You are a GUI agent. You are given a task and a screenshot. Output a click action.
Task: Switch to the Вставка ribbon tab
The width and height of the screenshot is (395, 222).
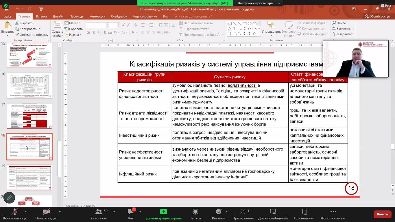pyautogui.click(x=41, y=16)
